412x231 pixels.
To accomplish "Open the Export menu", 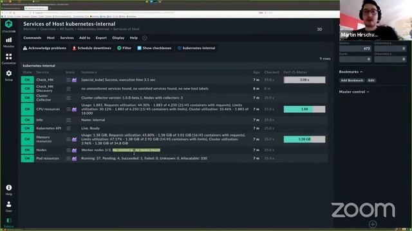I will coord(101,38).
